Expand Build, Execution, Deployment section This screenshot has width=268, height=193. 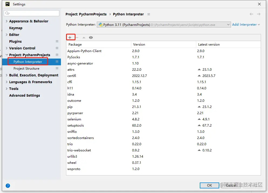point(6,75)
